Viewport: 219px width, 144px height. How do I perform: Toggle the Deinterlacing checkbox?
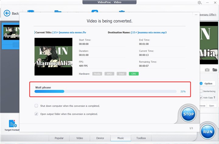201,91
